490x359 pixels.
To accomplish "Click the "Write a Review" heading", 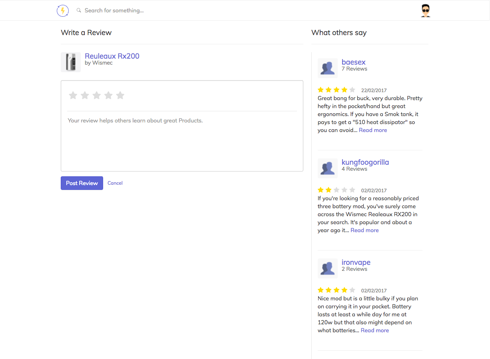I will click(86, 33).
